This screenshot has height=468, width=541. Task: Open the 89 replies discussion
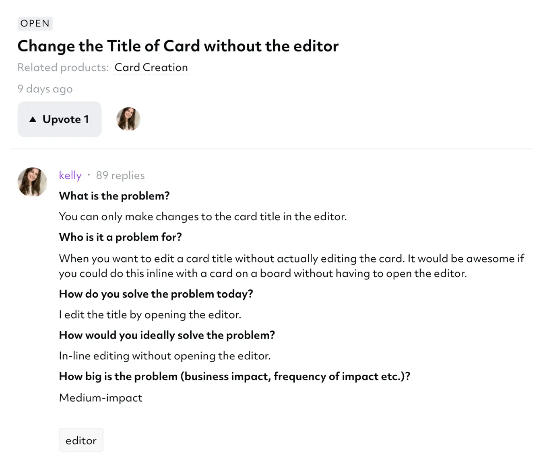coord(120,175)
